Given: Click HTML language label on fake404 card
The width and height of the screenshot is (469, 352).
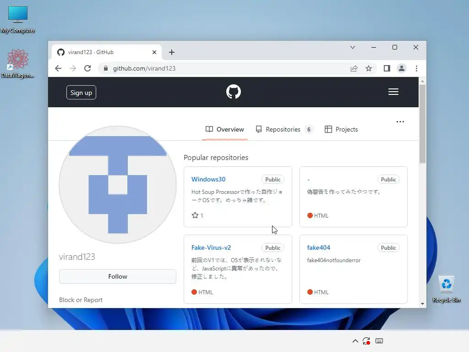Looking at the screenshot, I should click(x=318, y=292).
